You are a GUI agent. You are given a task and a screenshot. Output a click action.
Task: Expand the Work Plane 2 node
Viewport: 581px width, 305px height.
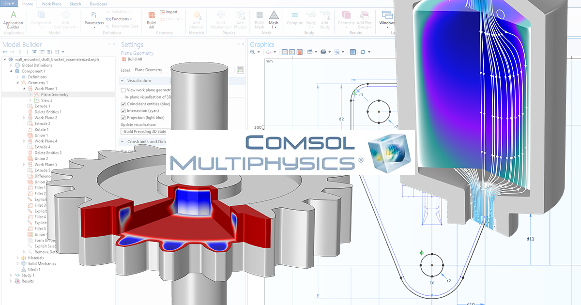(x=24, y=118)
